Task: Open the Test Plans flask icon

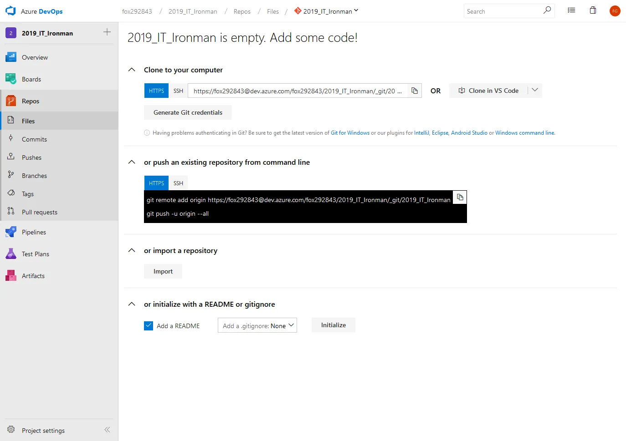Action: tap(11, 254)
